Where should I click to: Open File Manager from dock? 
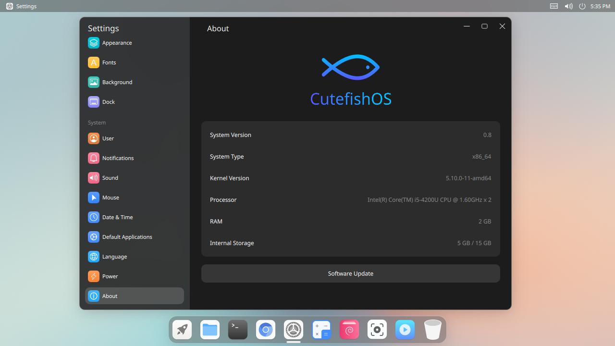coord(210,330)
